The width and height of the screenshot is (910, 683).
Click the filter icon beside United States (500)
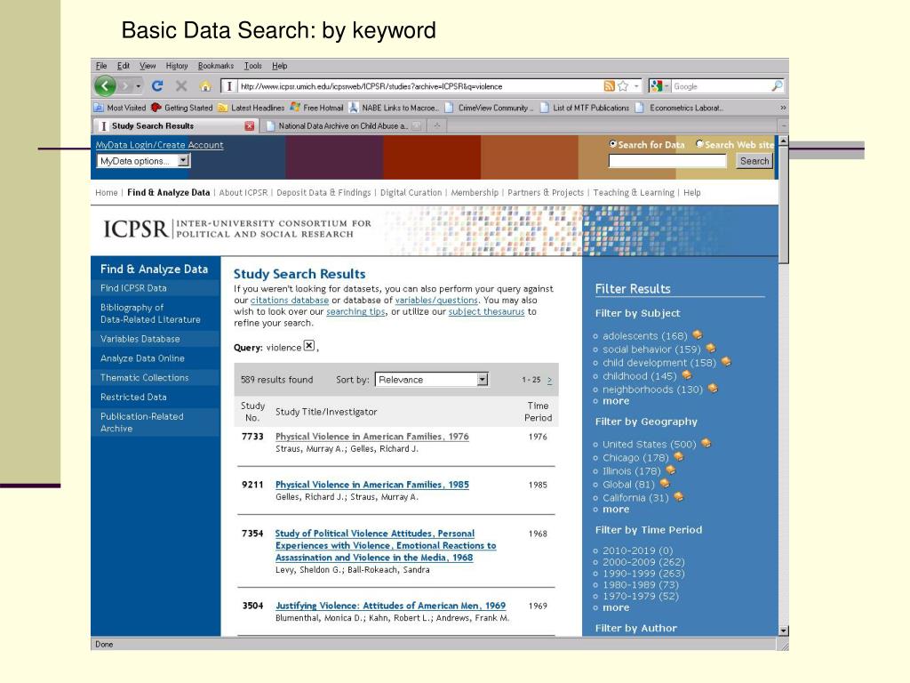point(706,443)
